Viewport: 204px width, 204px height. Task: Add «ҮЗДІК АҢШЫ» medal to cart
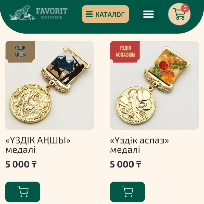click(23, 192)
